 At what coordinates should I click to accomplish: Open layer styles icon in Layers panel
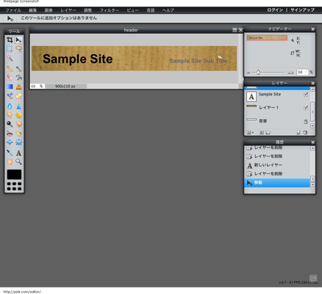[268, 132]
